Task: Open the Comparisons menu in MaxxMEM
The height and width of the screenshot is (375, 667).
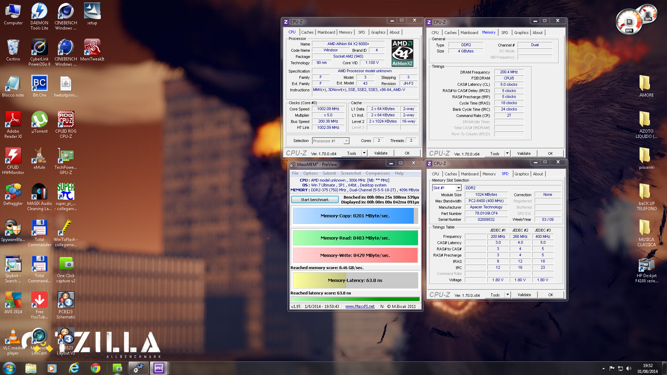Action: coord(378,173)
